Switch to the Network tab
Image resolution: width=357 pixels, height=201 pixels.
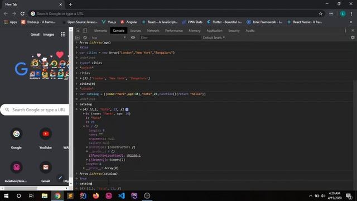pos(153,31)
